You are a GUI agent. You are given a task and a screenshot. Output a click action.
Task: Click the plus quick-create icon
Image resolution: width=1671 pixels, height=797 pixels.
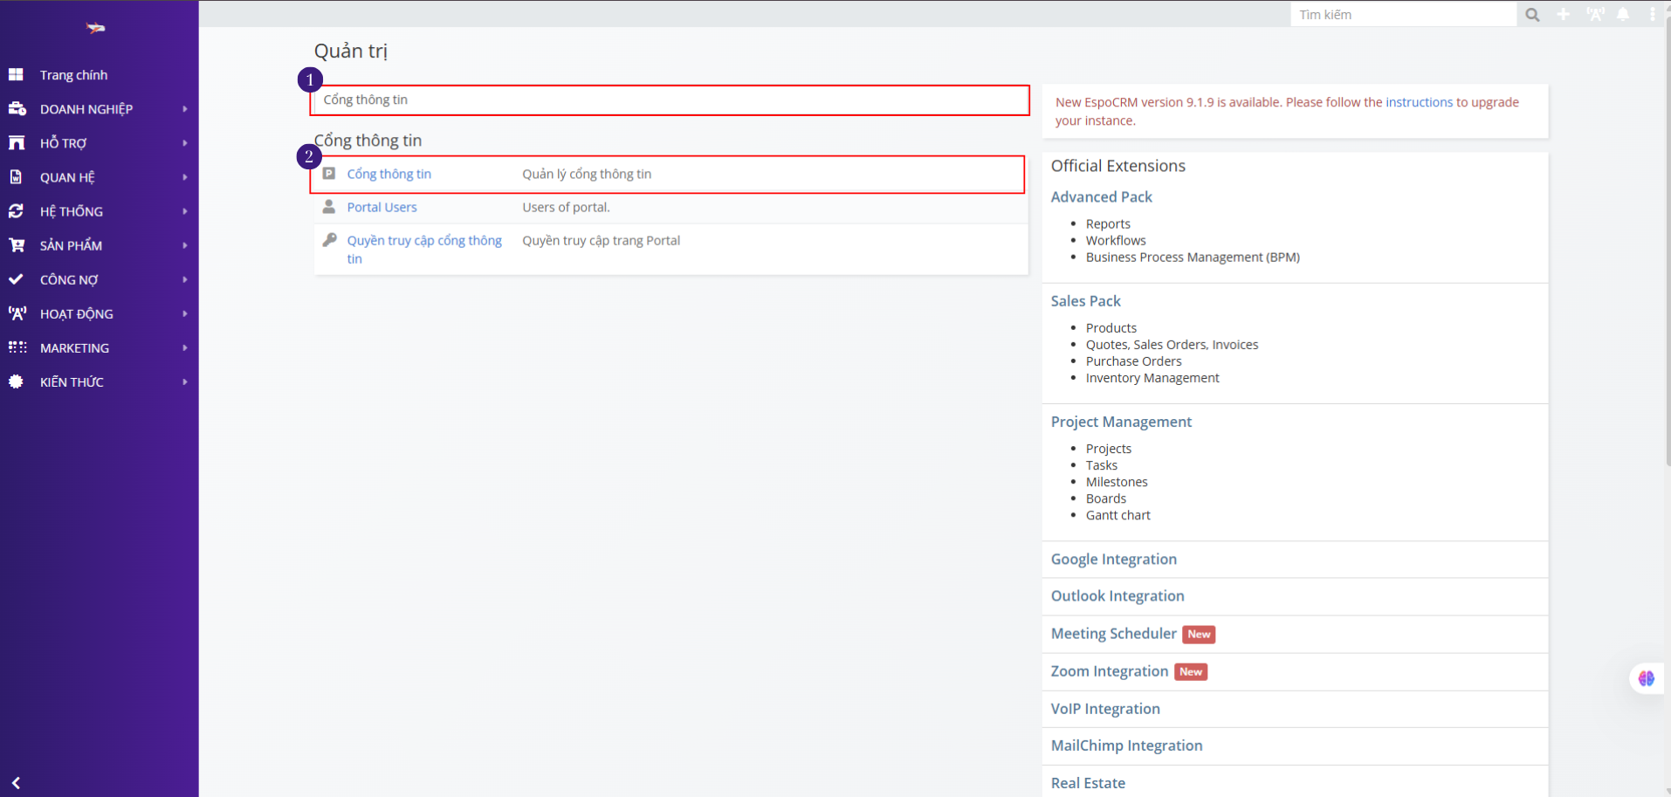coord(1564,15)
